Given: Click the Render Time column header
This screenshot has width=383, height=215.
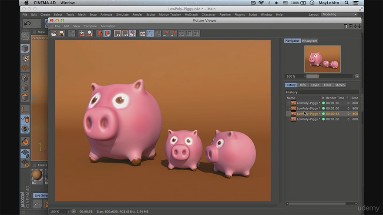Looking at the screenshot, I should tap(335, 98).
